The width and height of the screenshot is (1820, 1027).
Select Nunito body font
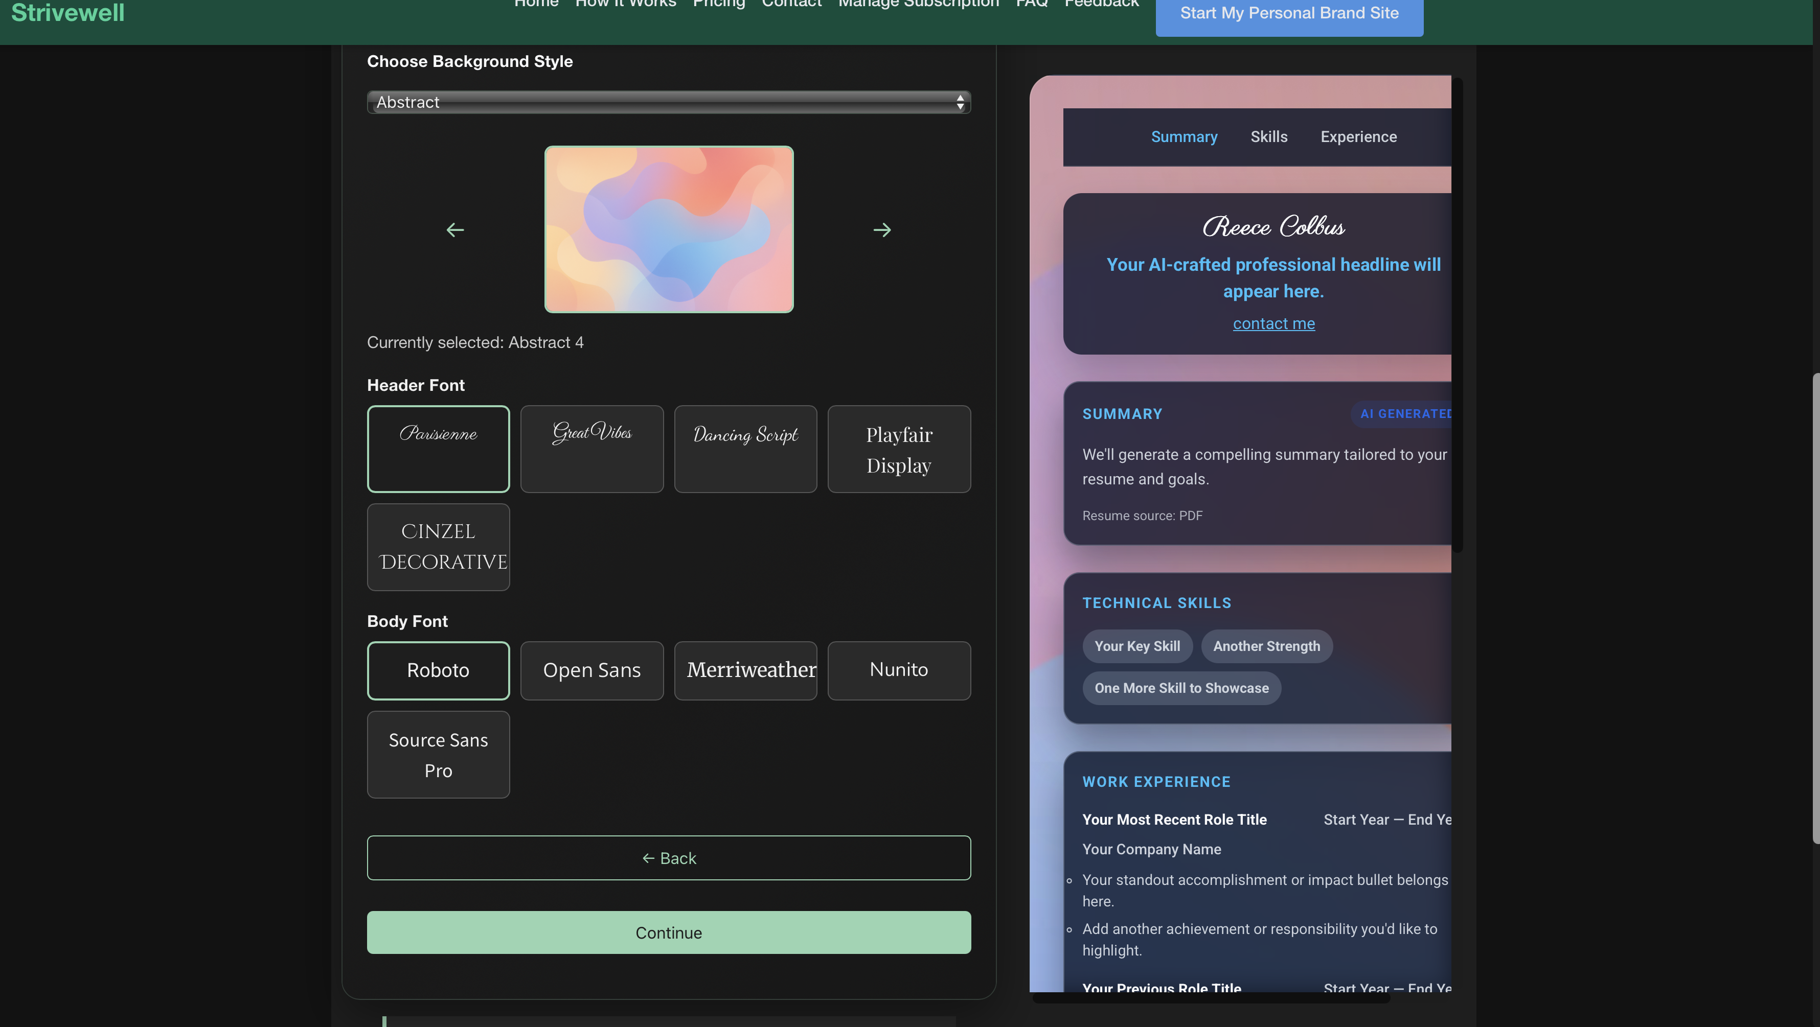click(x=899, y=670)
